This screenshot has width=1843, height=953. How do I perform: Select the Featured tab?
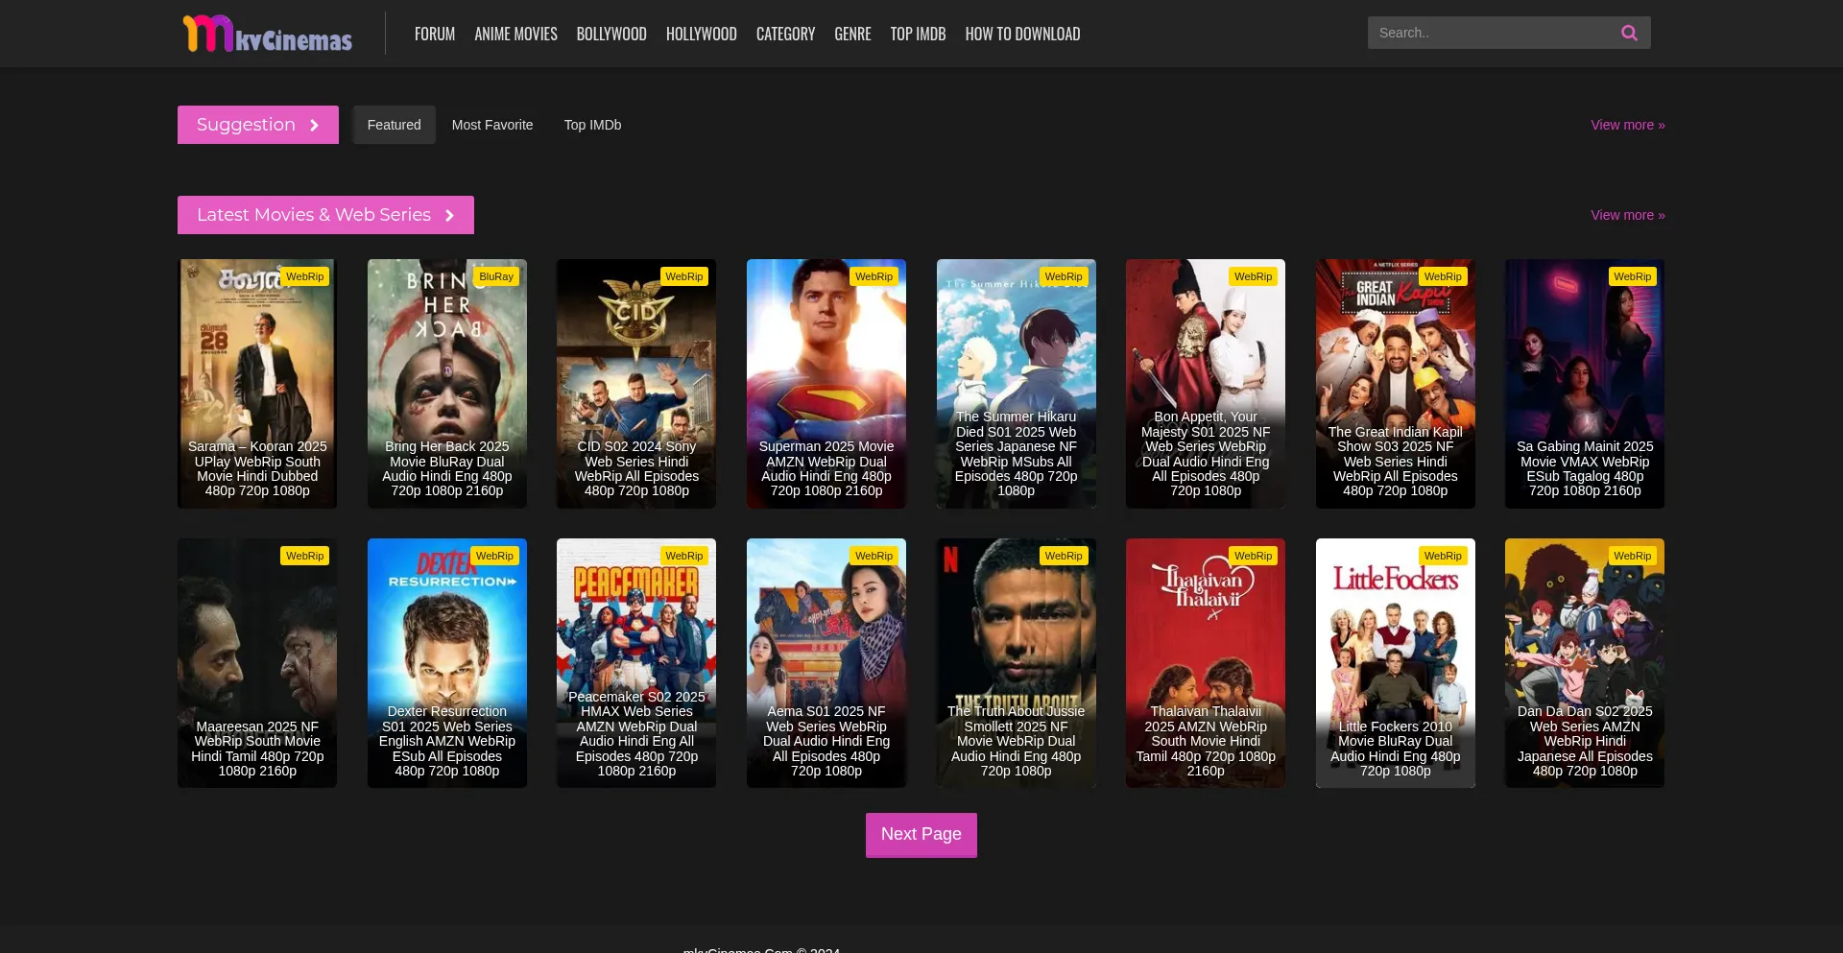coord(394,125)
